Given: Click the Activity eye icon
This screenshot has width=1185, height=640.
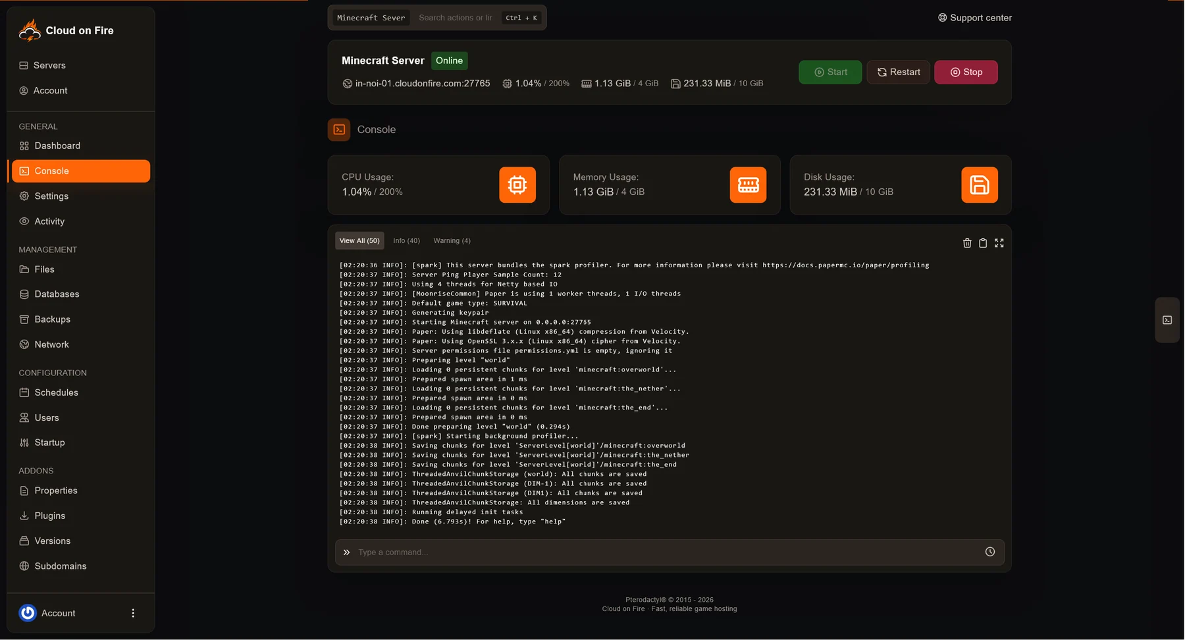Looking at the screenshot, I should pyautogui.click(x=24, y=221).
